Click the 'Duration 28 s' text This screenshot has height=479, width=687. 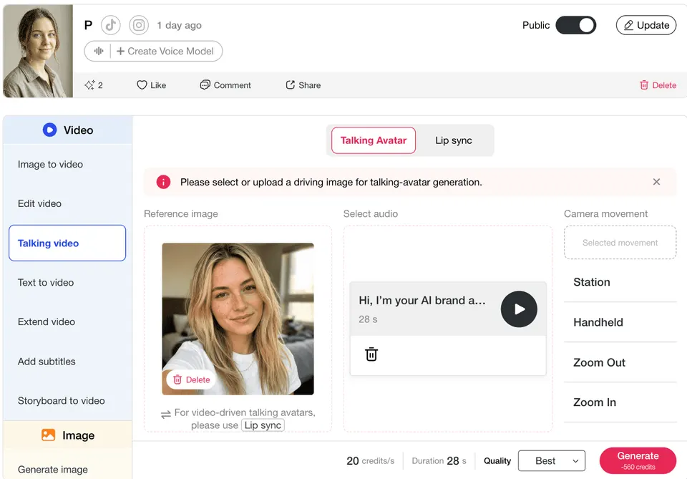439,460
